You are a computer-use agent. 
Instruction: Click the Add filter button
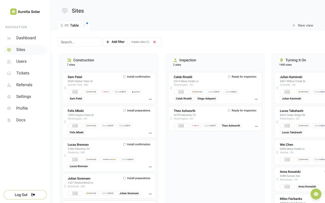tap(115, 42)
